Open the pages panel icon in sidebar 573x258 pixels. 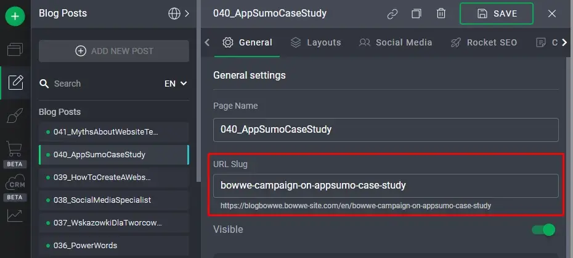point(15,50)
